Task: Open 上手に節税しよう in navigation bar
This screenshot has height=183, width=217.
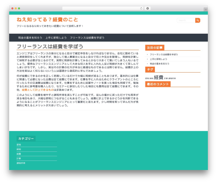Action: tap(56, 38)
